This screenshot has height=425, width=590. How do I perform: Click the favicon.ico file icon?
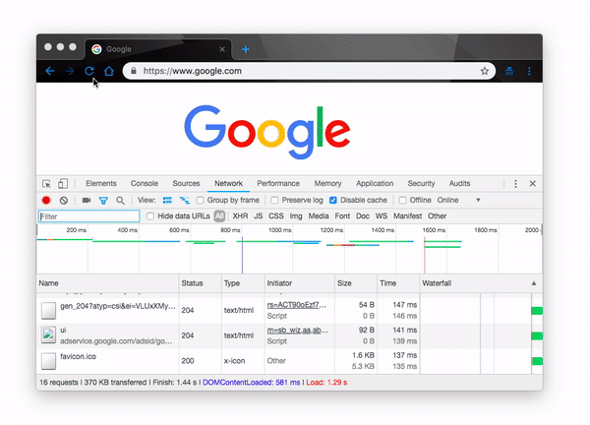pyautogui.click(x=48, y=361)
